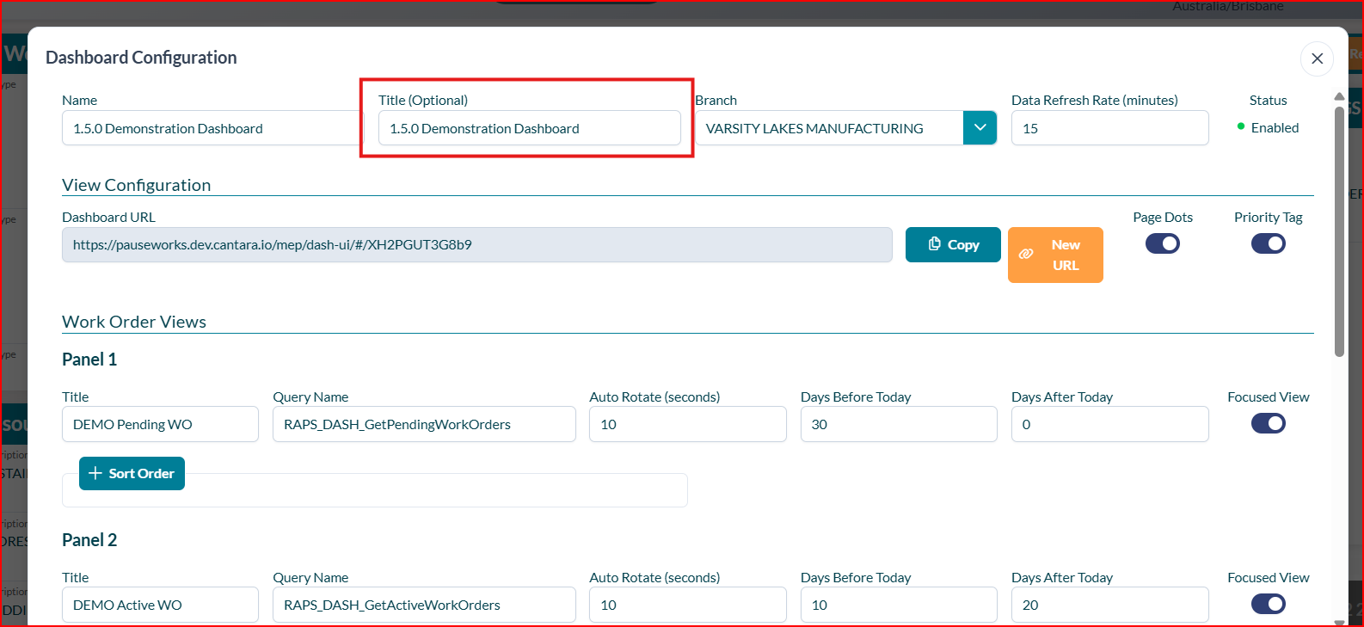
Task: Disable the Priority Tag toggle
Action: 1268,244
